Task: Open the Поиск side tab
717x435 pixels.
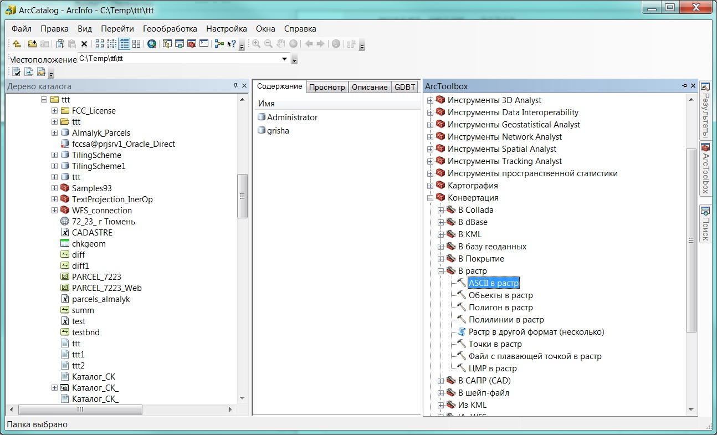Action: click(705, 224)
